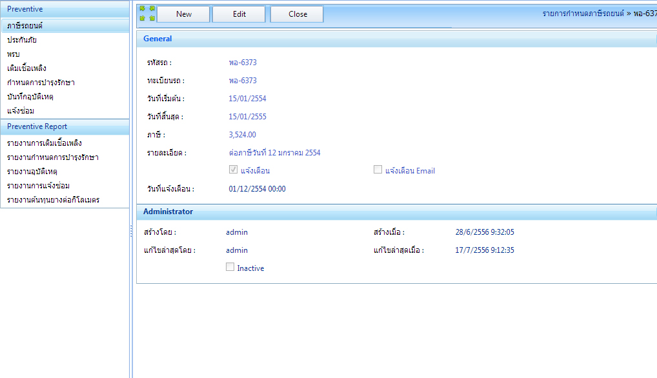Click the Edit button
Image resolution: width=657 pixels, height=378 pixels.
[x=239, y=14]
